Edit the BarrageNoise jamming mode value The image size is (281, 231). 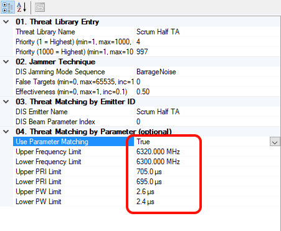click(156, 72)
